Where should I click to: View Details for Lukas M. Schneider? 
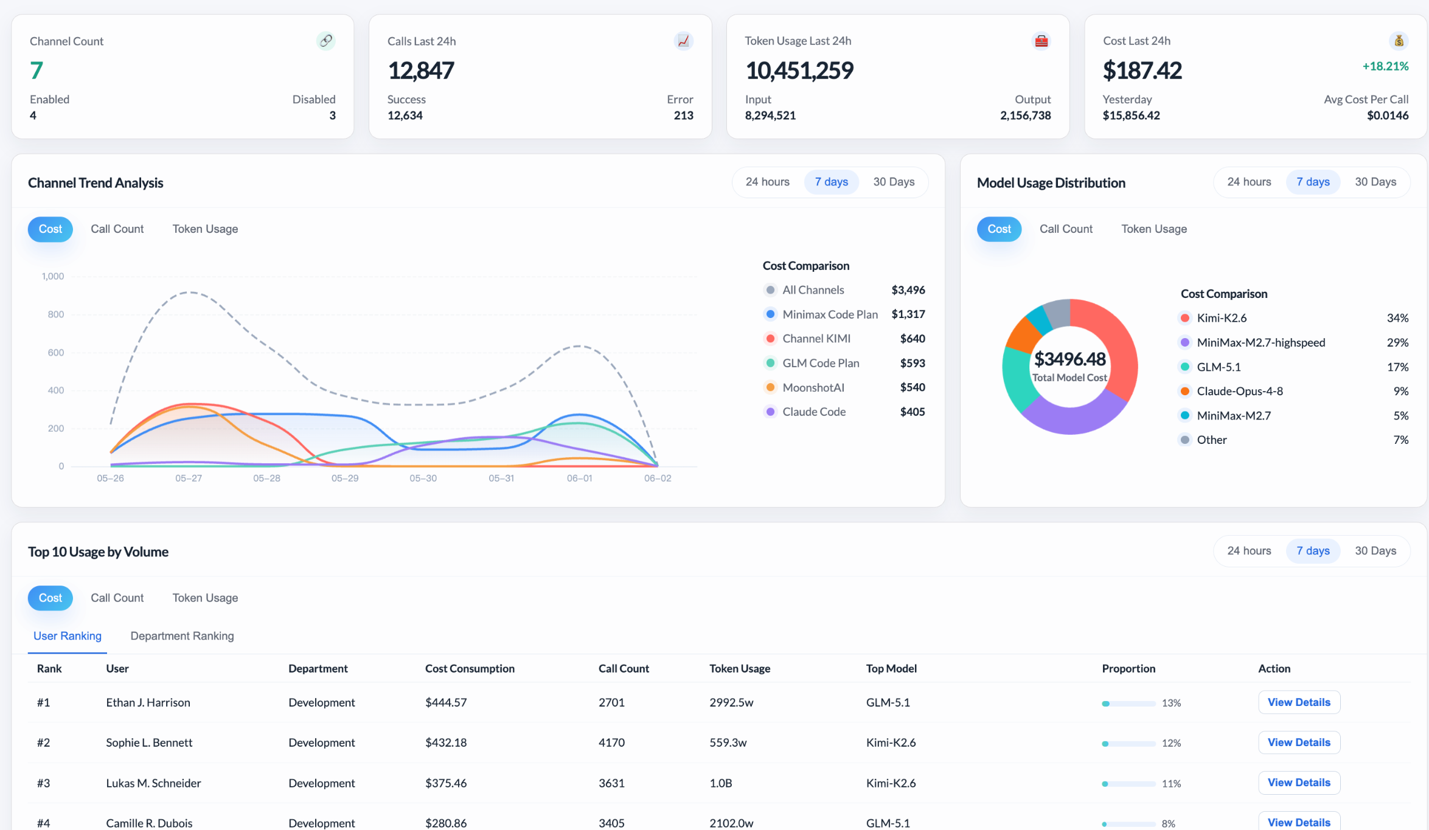click(1299, 783)
